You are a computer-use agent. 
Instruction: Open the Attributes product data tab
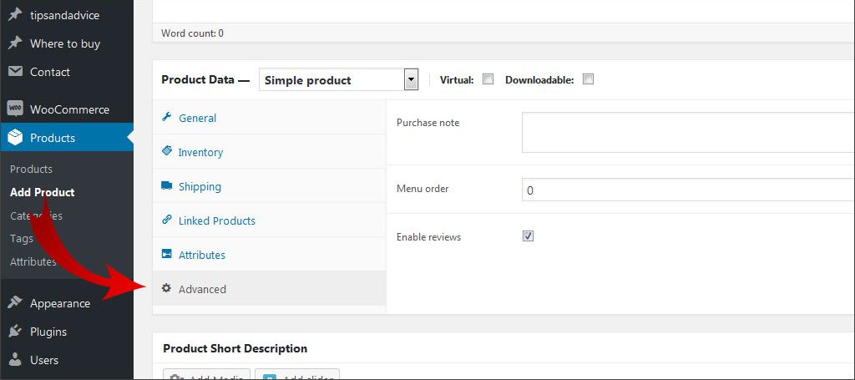coord(201,255)
